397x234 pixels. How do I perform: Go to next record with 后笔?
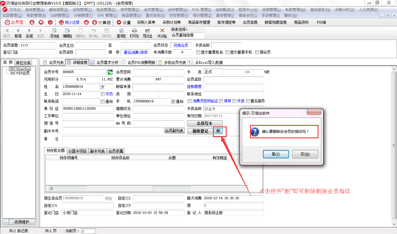coord(30,33)
